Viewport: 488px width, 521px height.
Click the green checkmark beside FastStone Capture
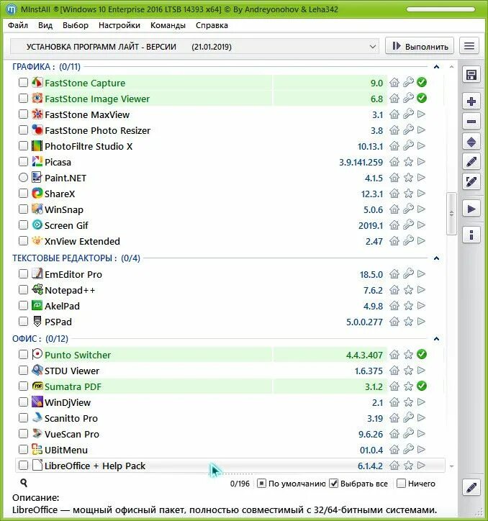[x=422, y=82]
